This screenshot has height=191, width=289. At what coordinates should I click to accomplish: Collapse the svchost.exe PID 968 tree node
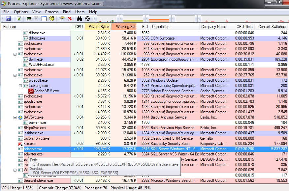pos(15,54)
